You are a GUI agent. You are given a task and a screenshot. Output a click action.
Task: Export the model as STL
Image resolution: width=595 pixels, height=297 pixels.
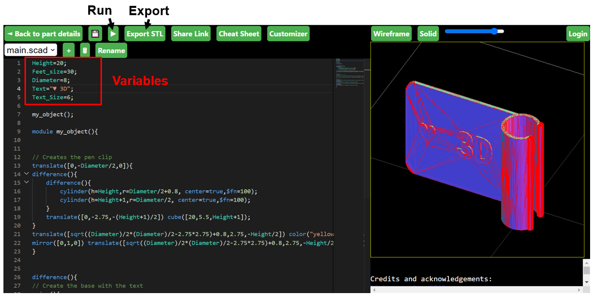pos(145,34)
